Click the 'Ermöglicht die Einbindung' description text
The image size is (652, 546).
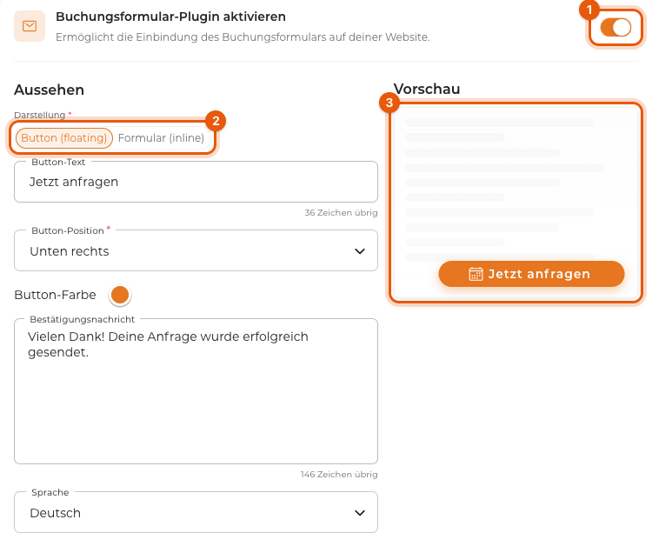[x=243, y=37]
